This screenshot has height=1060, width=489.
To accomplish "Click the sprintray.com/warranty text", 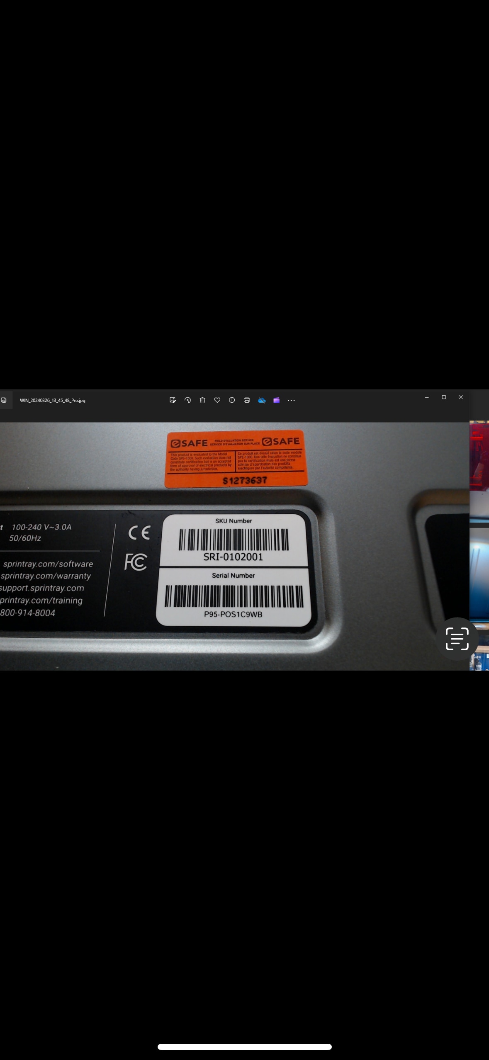I will tap(46, 576).
